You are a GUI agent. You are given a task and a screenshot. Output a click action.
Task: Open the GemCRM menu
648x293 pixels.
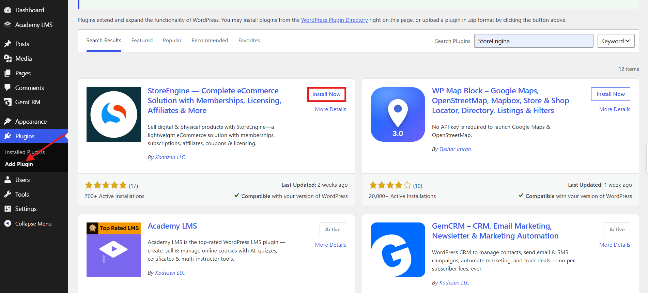[34, 102]
